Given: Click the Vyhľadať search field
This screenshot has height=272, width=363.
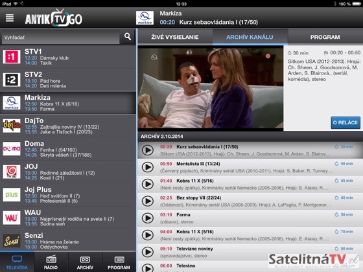Looking at the screenshot, I should (x=60, y=37).
